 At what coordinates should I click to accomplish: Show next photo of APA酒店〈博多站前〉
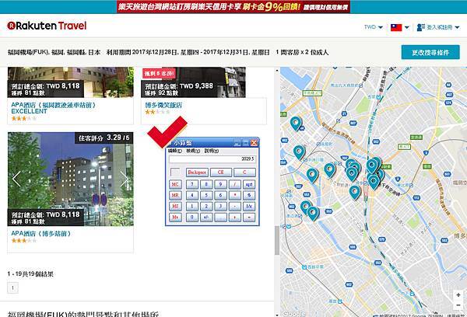pos(125,179)
